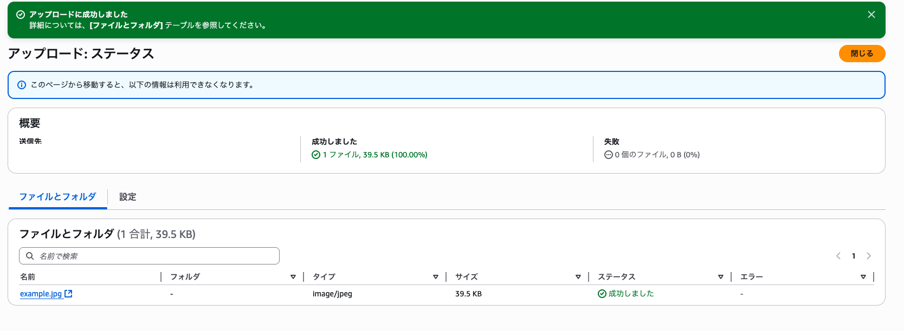Click the blue info circle icon
The width and height of the screenshot is (904, 331).
[x=22, y=85]
